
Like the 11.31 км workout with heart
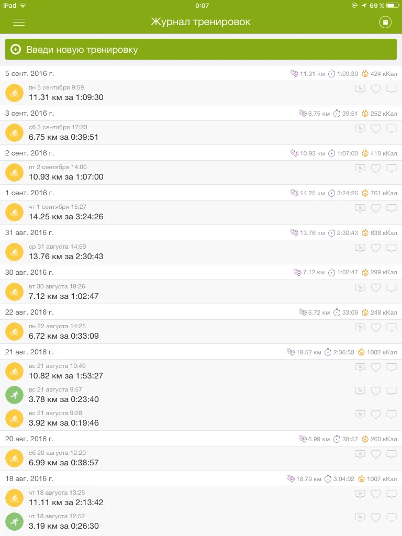(x=375, y=89)
